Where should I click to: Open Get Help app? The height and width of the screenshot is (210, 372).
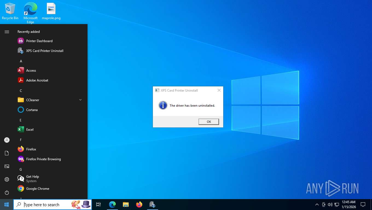point(50,179)
